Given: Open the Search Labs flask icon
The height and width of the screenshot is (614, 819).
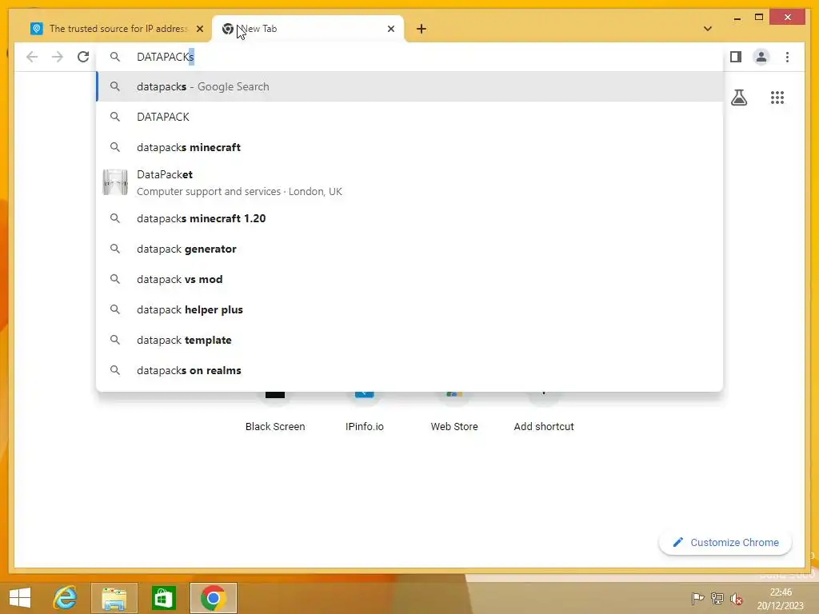Looking at the screenshot, I should pyautogui.click(x=738, y=98).
